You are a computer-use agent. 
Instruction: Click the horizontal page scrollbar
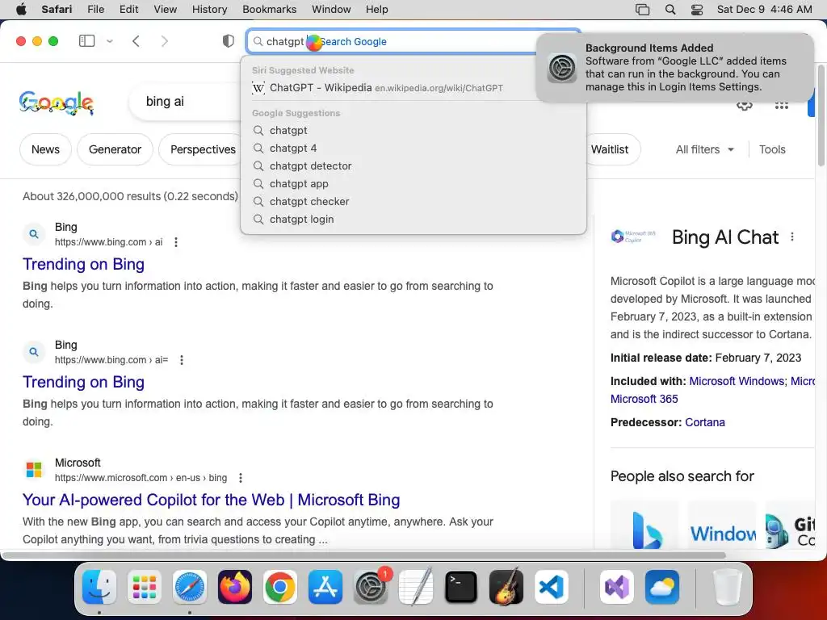point(364,555)
